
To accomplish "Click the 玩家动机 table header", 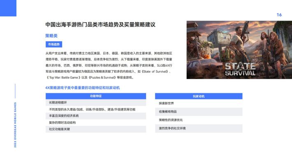I will click(x=199, y=96).
